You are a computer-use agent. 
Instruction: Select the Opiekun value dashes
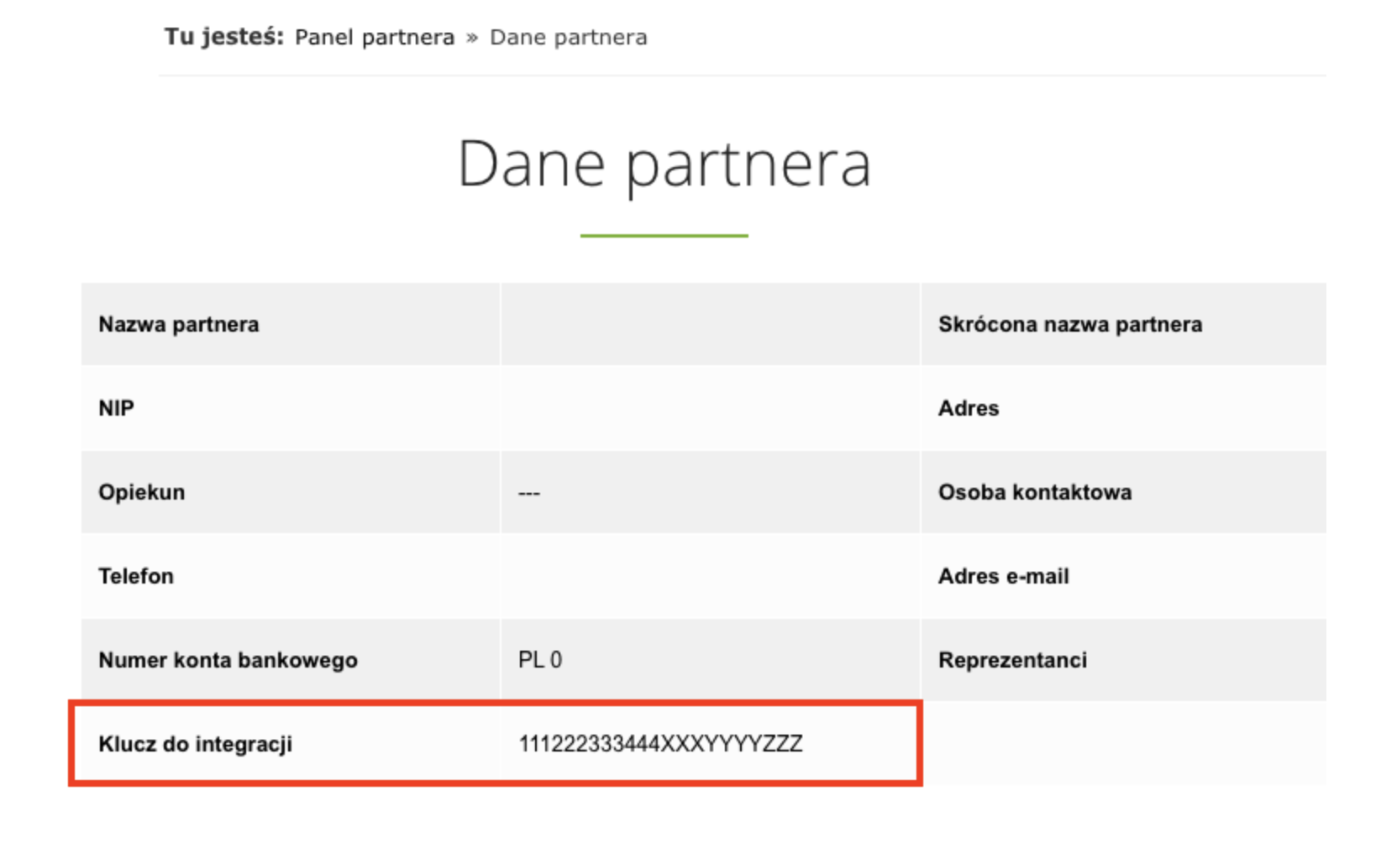(x=529, y=493)
